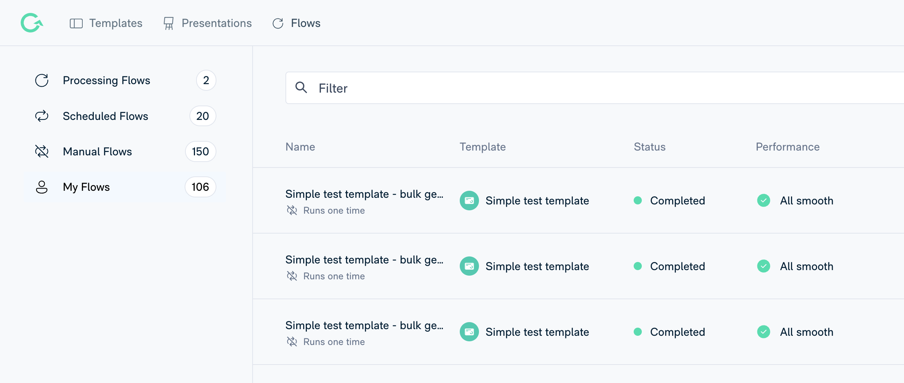Click the third row's Completed status dot
The height and width of the screenshot is (383, 904).
tap(637, 332)
